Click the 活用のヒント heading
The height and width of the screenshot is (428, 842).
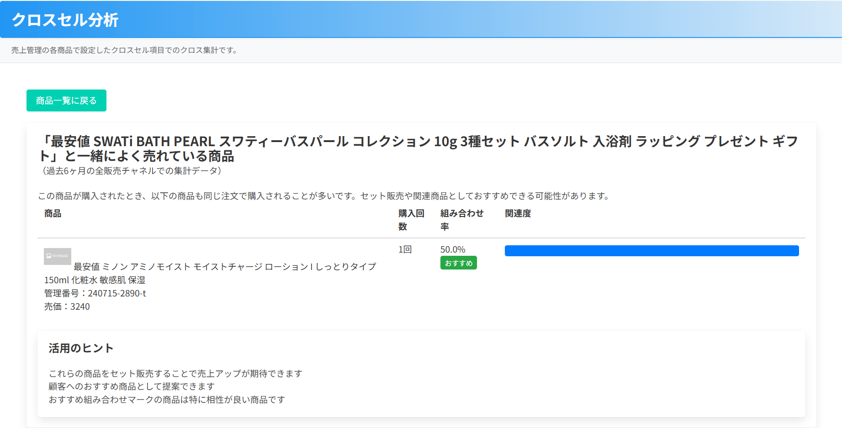point(81,348)
